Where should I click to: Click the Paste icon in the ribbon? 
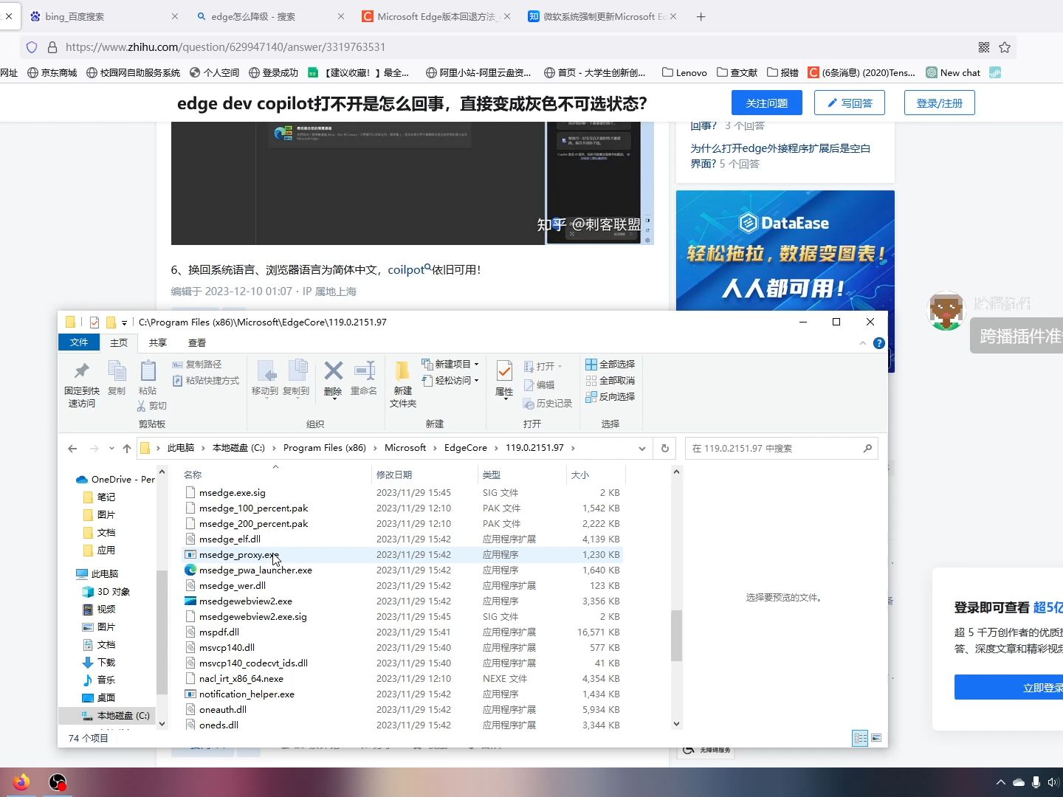click(148, 370)
